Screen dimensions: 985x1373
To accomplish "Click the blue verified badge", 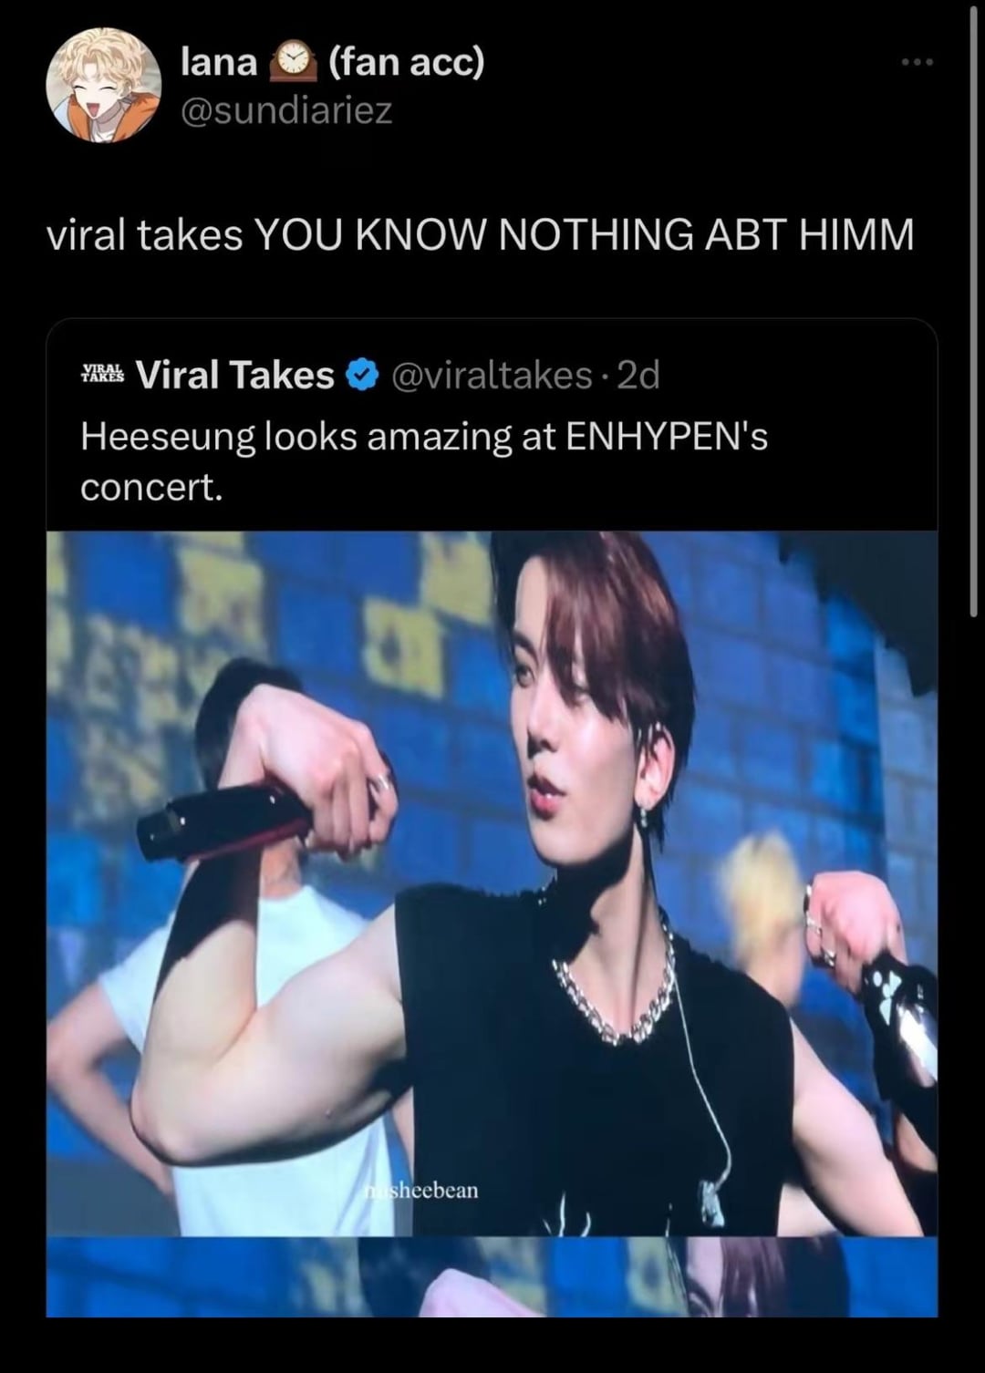I will point(362,376).
